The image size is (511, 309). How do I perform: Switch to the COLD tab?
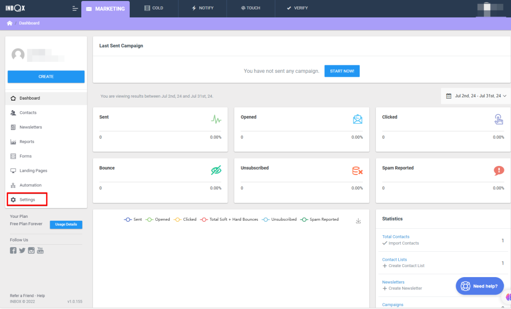click(x=153, y=8)
